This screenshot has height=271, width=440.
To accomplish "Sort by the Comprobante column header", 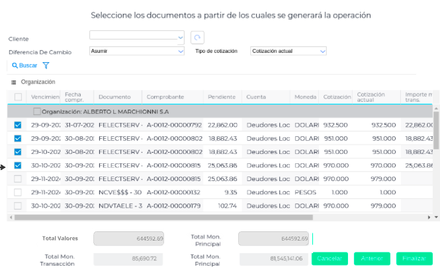I will (x=165, y=97).
